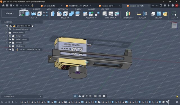Hide the Bodies folder
This screenshot has height=105, width=180.
[x=10, y=43]
